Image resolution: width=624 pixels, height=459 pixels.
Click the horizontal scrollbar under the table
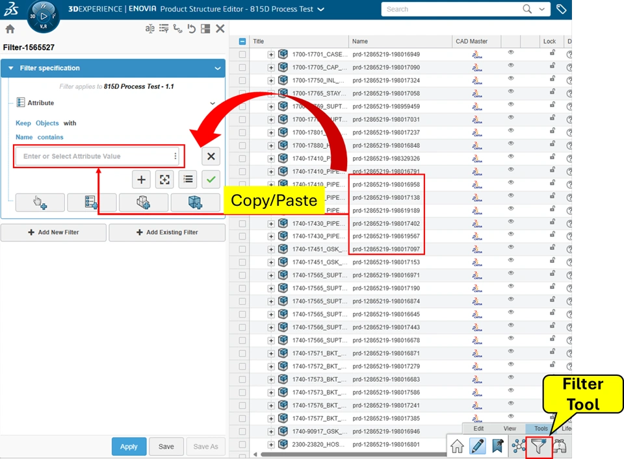(354, 454)
